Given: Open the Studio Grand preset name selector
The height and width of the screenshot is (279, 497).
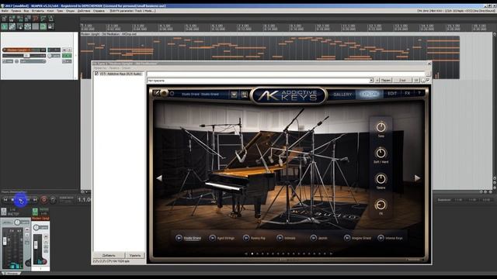Looking at the screenshot, I should (x=200, y=95).
